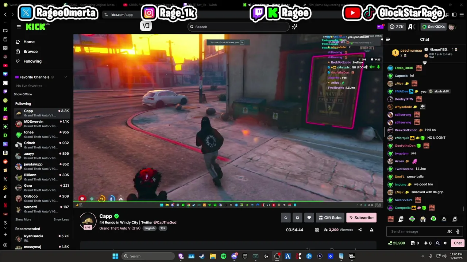Expand the gift leaderboard chevron
This screenshot has width=467, height=262.
click(x=425, y=63)
